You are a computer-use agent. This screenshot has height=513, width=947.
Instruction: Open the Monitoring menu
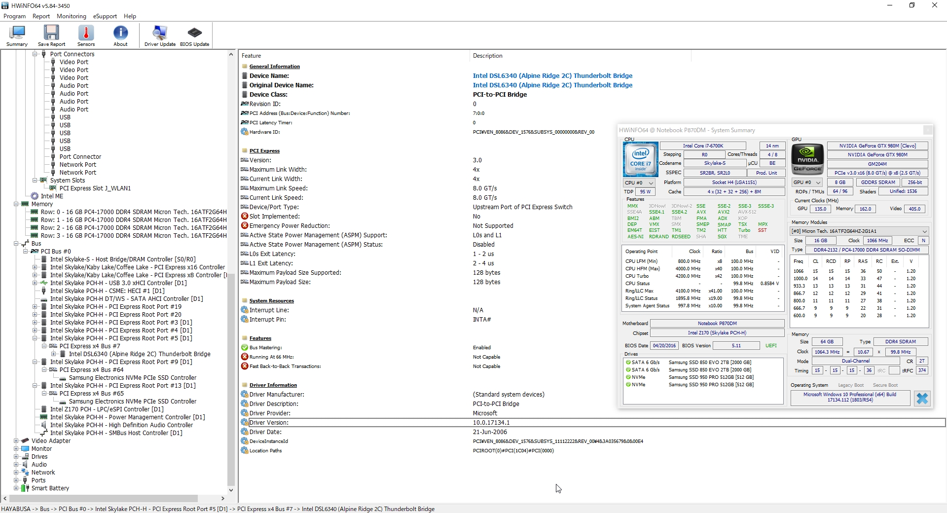pyautogui.click(x=71, y=16)
